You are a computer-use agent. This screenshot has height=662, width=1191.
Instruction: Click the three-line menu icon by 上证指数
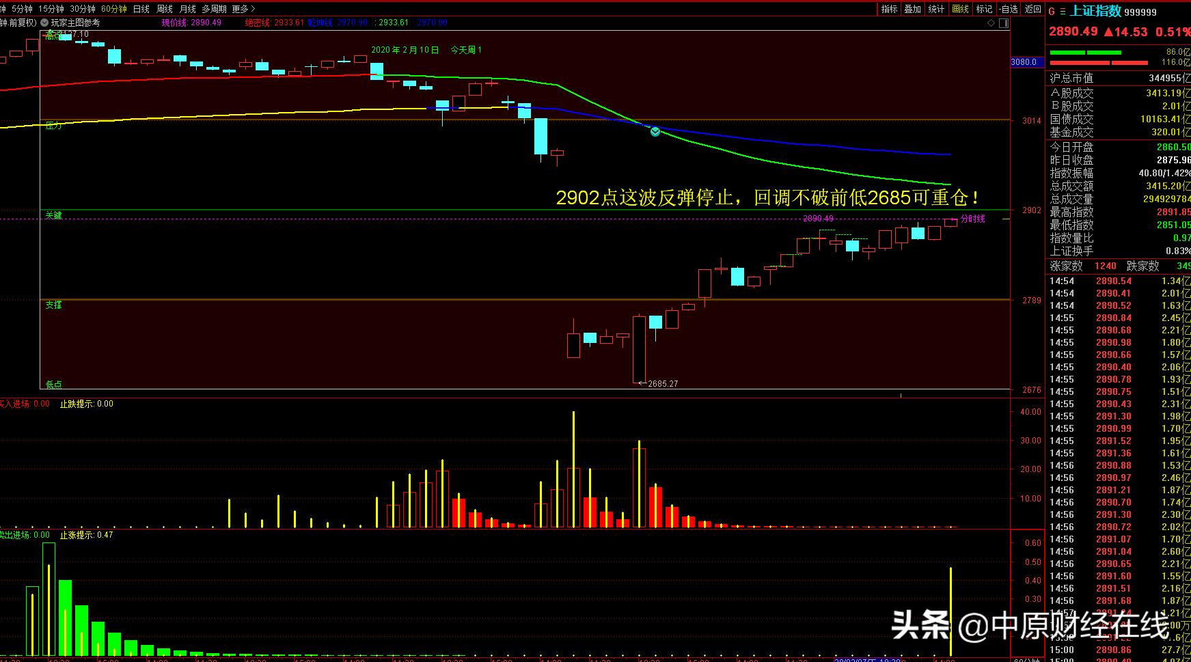pos(1063,12)
